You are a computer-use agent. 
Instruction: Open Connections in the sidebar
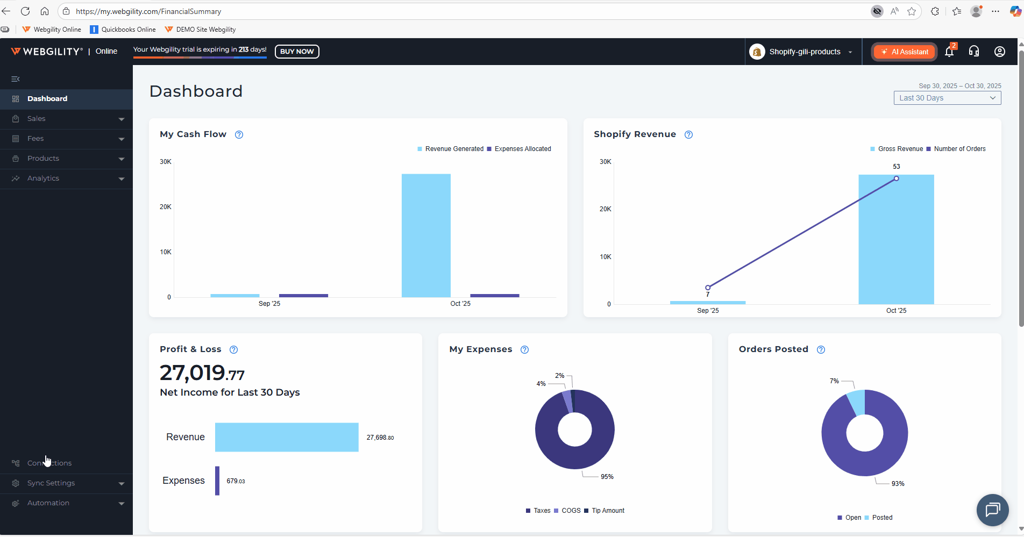tap(49, 463)
